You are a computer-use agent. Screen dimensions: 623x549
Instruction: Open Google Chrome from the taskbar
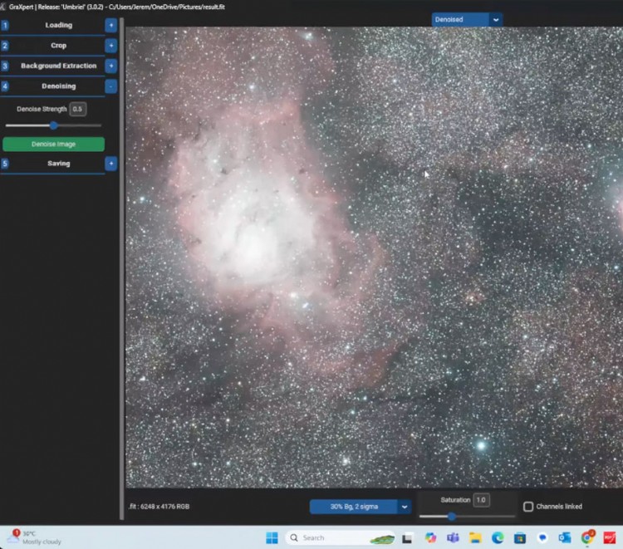(587, 537)
